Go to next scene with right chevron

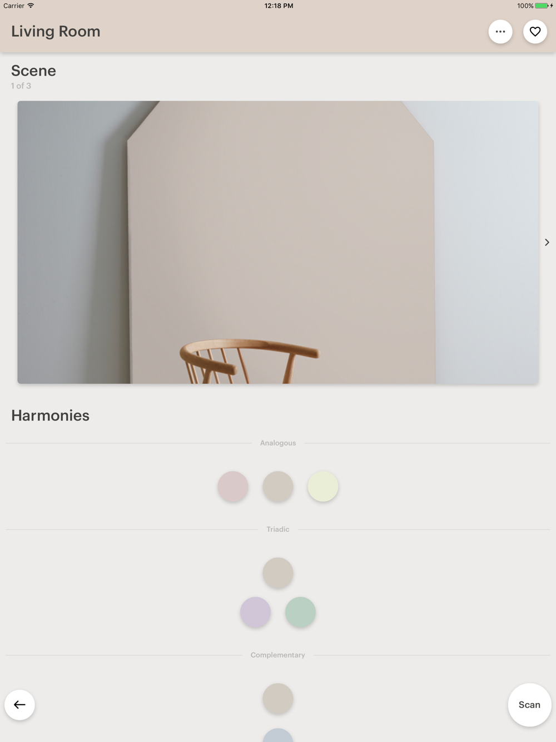(547, 243)
